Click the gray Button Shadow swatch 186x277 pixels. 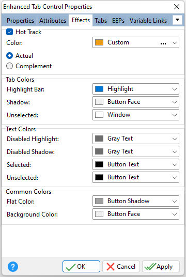pyautogui.click(x=99, y=201)
